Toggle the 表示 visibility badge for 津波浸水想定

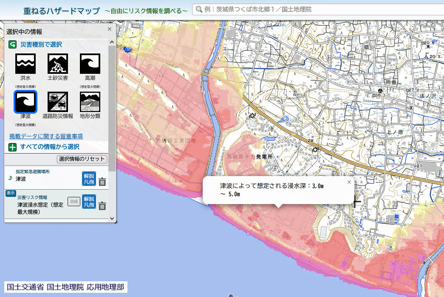(10, 193)
